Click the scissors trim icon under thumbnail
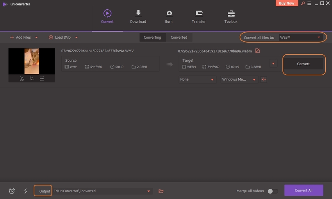This screenshot has height=199, width=332. (22, 79)
